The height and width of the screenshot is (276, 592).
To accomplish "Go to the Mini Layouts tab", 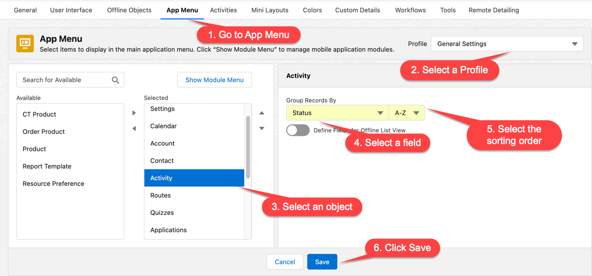I will click(x=270, y=10).
